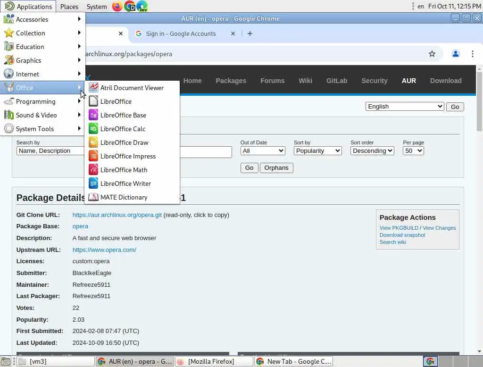This screenshot has height=367, width=483.
Task: Switch to the Mozilla Firefox taskbar window
Action: tap(214, 361)
